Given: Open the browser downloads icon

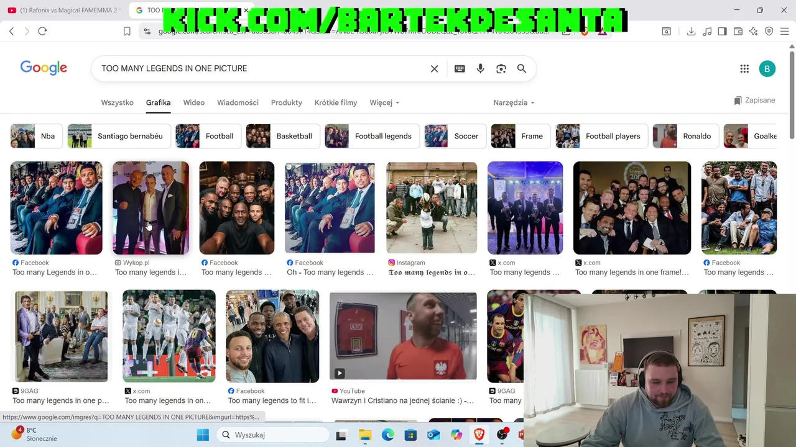Looking at the screenshot, I should (x=691, y=31).
